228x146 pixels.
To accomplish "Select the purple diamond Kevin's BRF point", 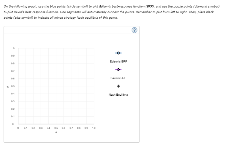I will click(118, 70).
